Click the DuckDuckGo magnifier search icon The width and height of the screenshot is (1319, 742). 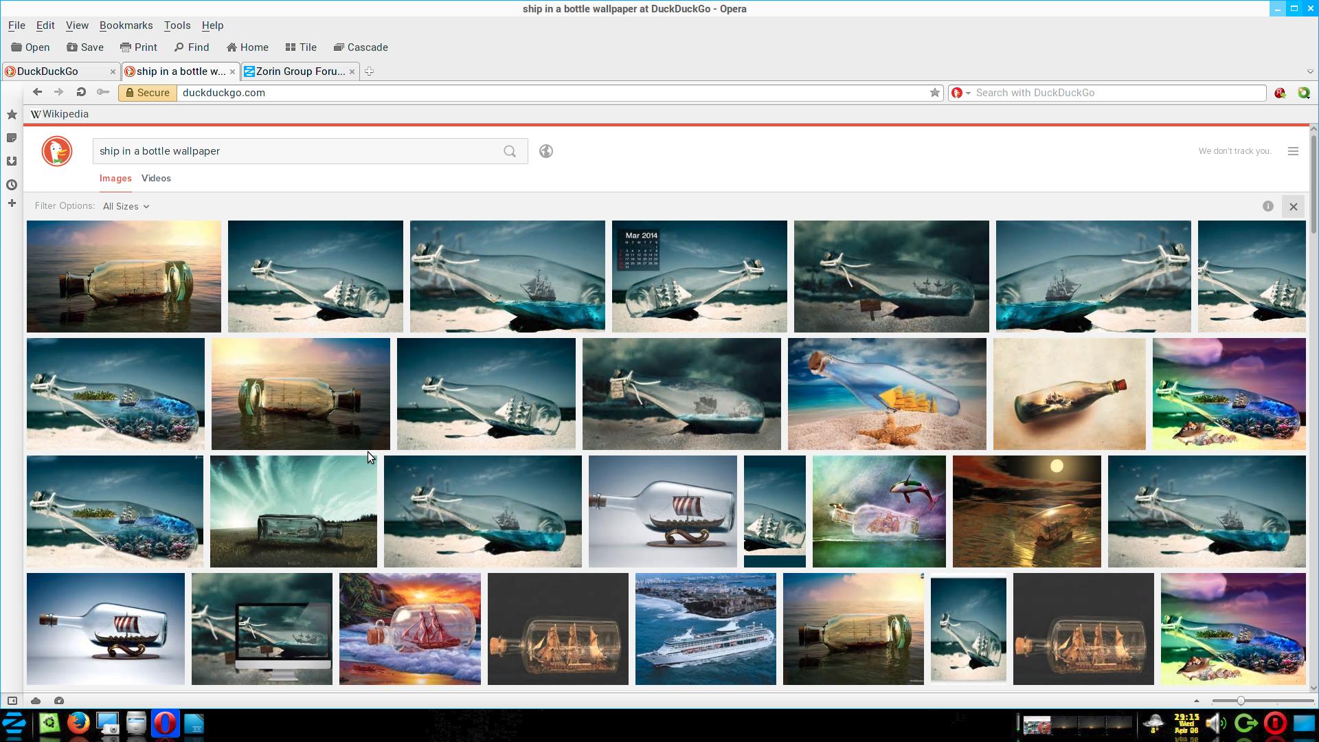tap(510, 151)
